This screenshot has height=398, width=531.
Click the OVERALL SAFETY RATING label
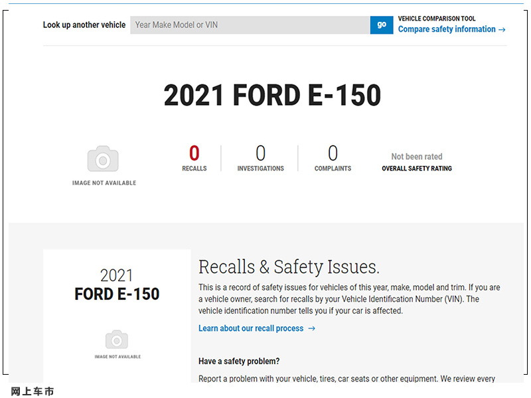[417, 168]
